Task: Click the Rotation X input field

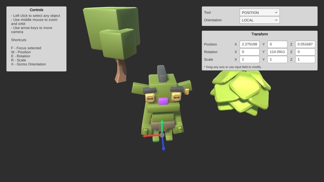Action: 250,52
